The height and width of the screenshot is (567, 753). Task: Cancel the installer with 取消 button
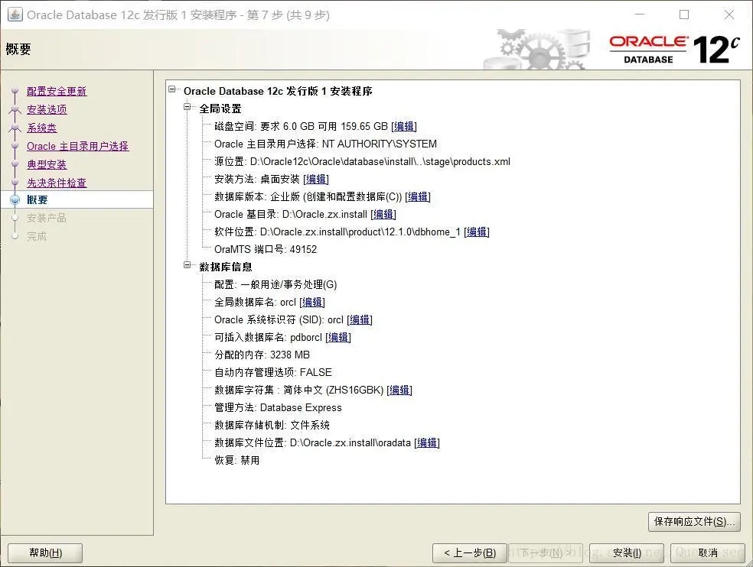(707, 552)
